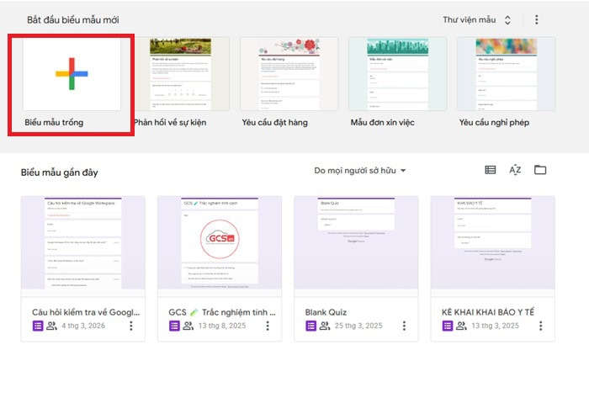Choose the Yêu cầu đặt hàng template
Screen dimensions: 589x419
click(x=289, y=73)
